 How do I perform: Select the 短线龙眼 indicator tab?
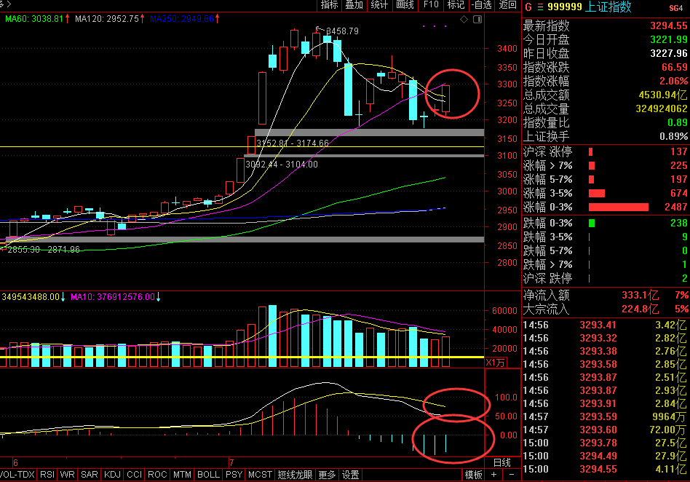[x=295, y=475]
